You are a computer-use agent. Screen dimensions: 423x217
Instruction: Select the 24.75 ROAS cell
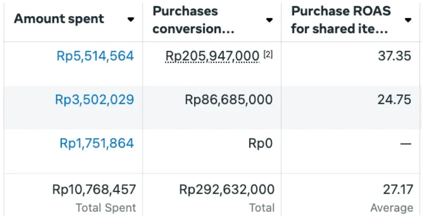pos(394,100)
